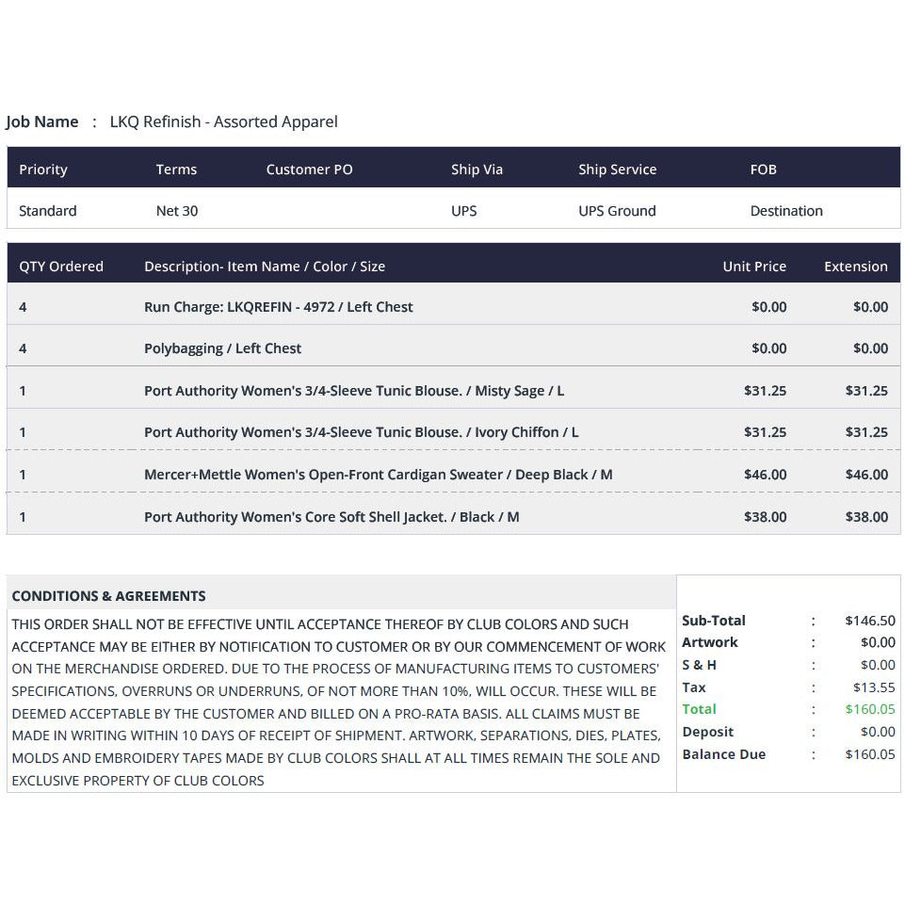Viewport: 905px width, 905px height.
Task: Select the Unit Price header
Action: (x=754, y=267)
